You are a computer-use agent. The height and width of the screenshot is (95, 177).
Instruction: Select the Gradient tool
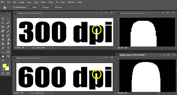(8, 40)
